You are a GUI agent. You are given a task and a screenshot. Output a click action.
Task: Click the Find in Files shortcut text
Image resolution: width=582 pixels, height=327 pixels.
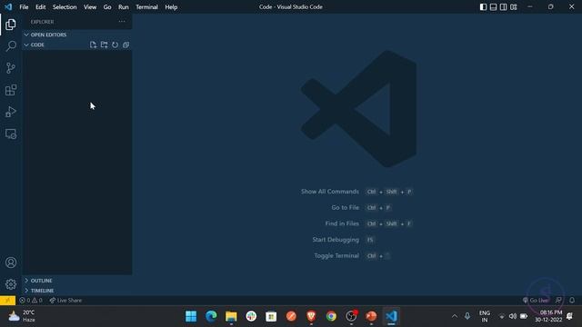(x=342, y=223)
